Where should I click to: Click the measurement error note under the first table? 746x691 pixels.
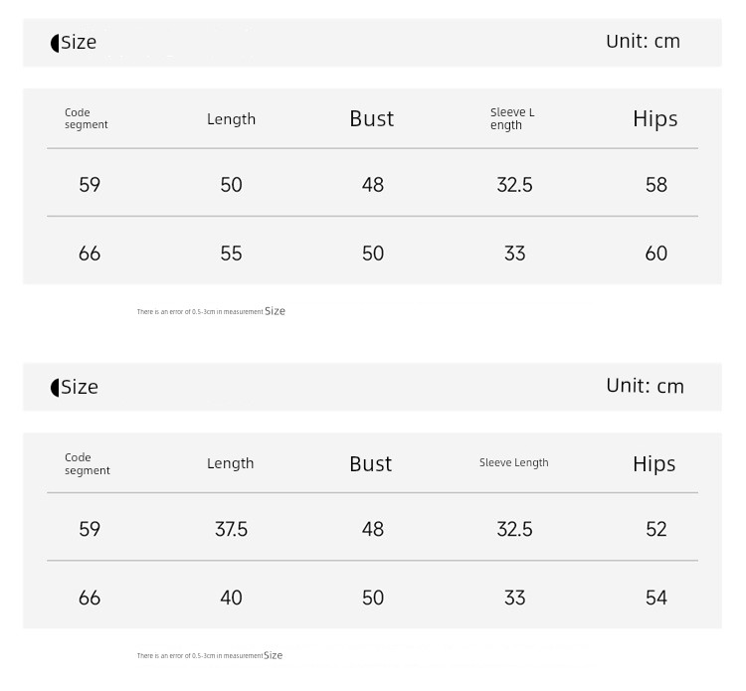coord(211,311)
